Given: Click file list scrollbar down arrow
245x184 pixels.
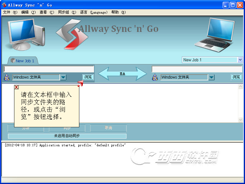Looking at the screenshot, I should (240, 120).
